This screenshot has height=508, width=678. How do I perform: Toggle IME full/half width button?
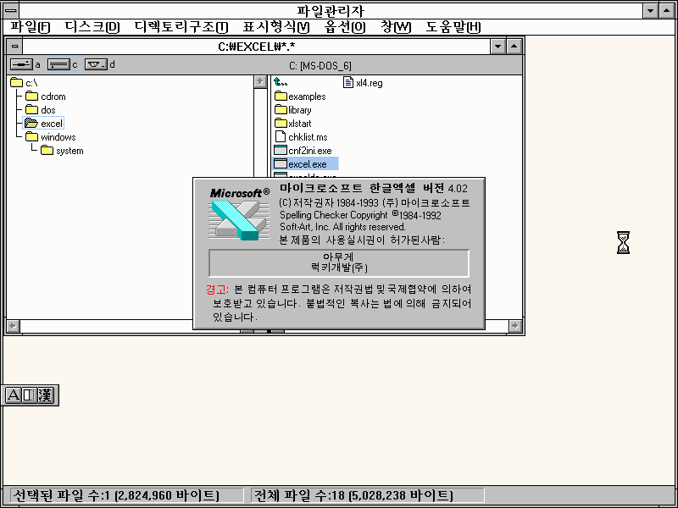click(29, 395)
